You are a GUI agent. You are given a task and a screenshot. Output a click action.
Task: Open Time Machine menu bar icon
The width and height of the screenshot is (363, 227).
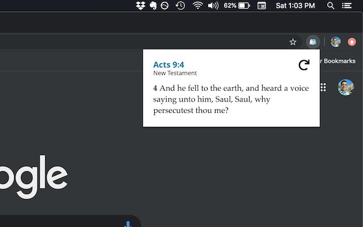(x=180, y=6)
